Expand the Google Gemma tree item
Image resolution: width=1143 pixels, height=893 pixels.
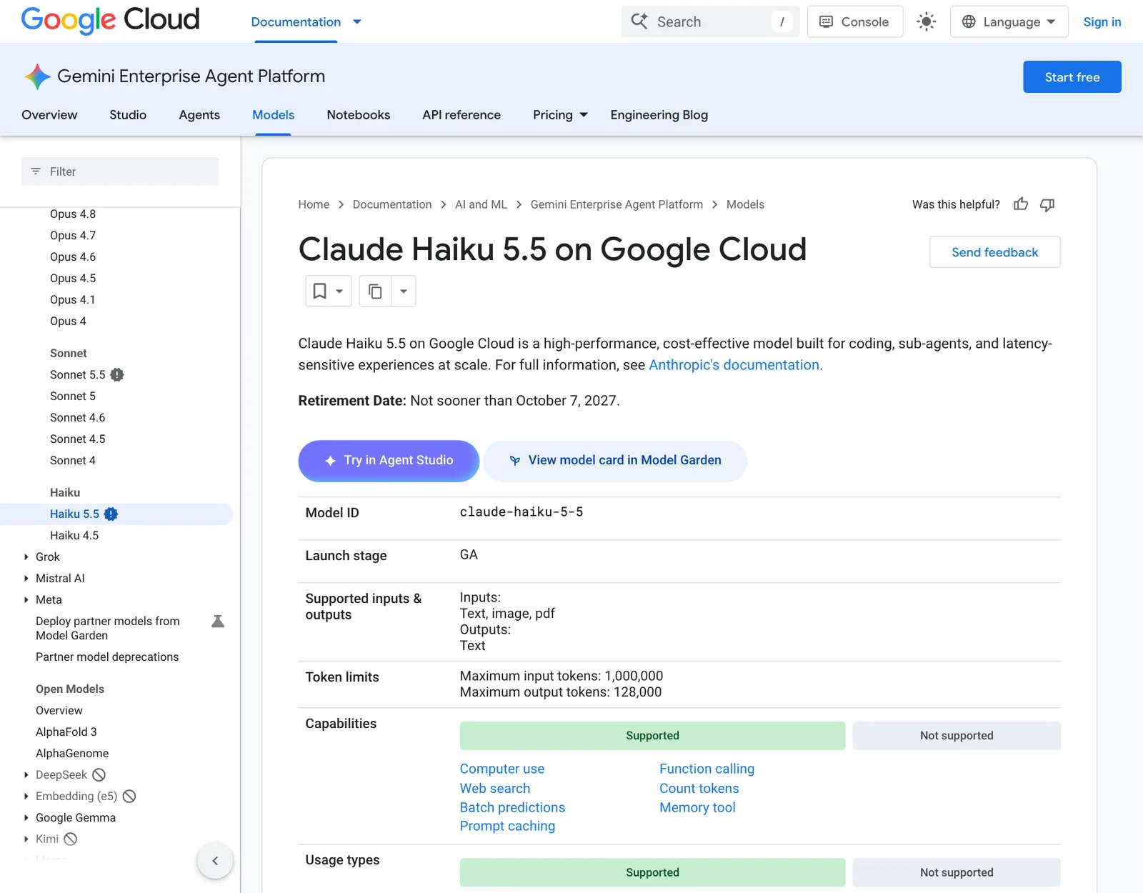click(x=26, y=817)
